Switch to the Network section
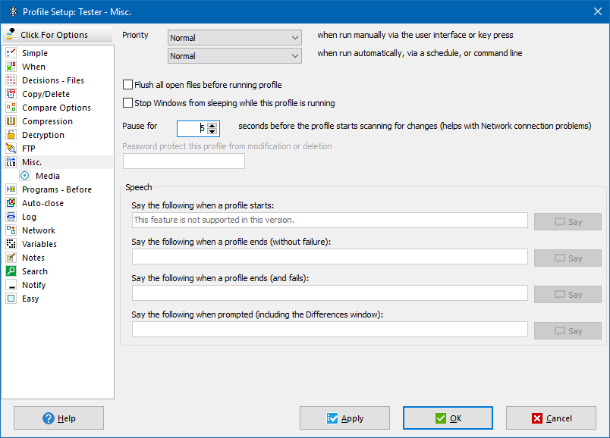This screenshot has height=438, width=610. [38, 230]
